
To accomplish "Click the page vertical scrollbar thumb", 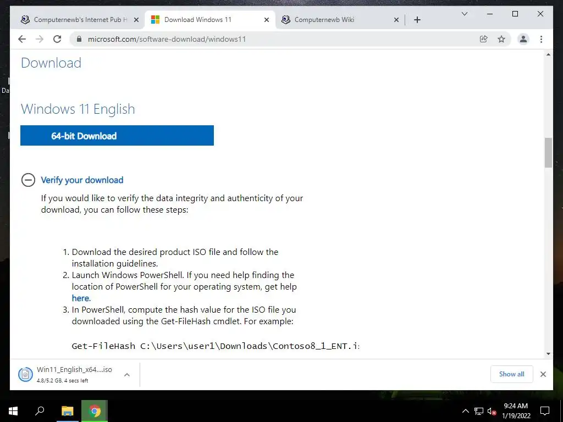I will (x=548, y=153).
